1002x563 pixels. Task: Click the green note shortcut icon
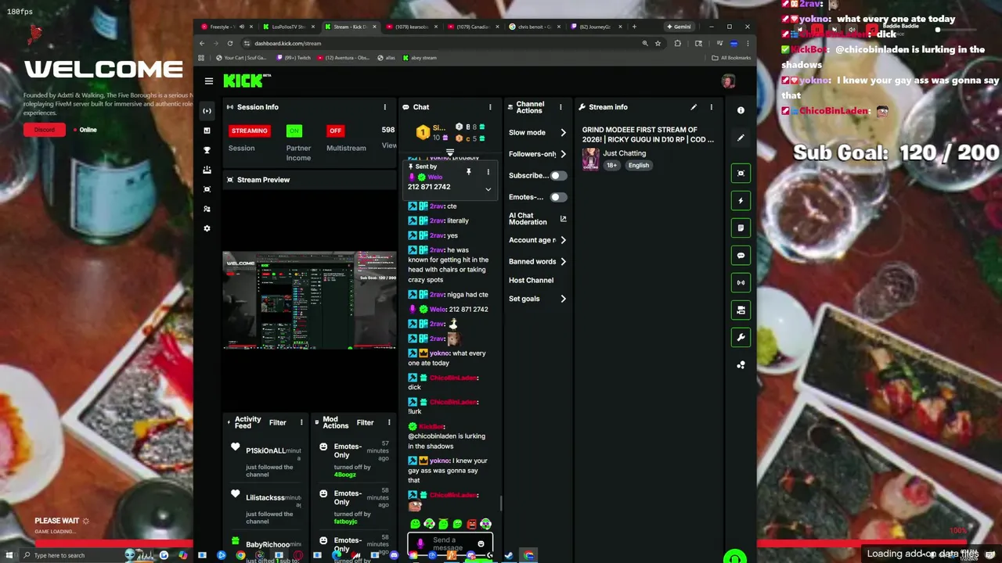tap(741, 228)
